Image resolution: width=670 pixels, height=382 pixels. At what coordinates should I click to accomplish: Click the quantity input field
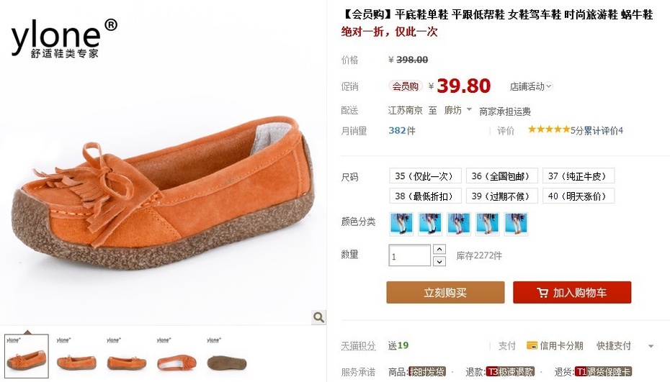(409, 255)
